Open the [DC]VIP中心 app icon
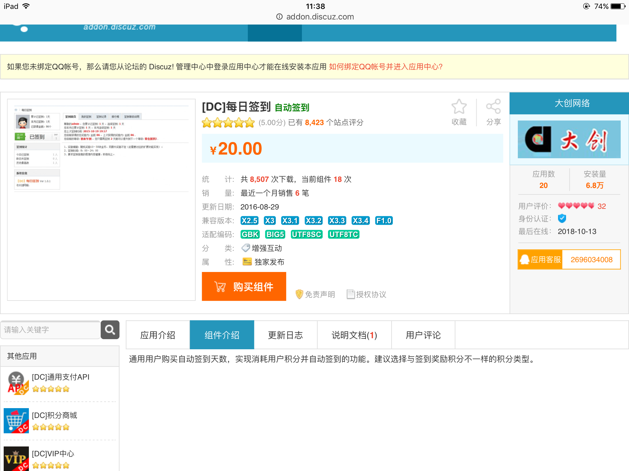 (17, 459)
